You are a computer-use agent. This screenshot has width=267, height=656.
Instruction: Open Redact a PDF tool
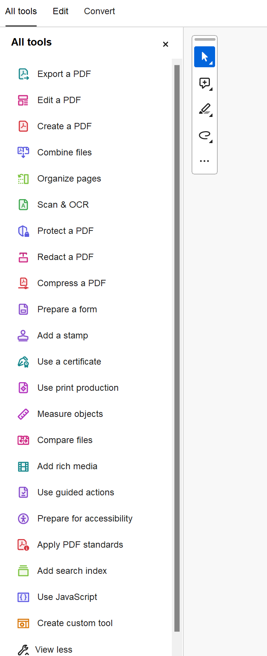65,257
